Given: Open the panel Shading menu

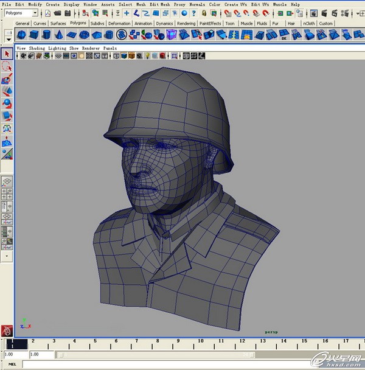Looking at the screenshot, I should click(37, 48).
